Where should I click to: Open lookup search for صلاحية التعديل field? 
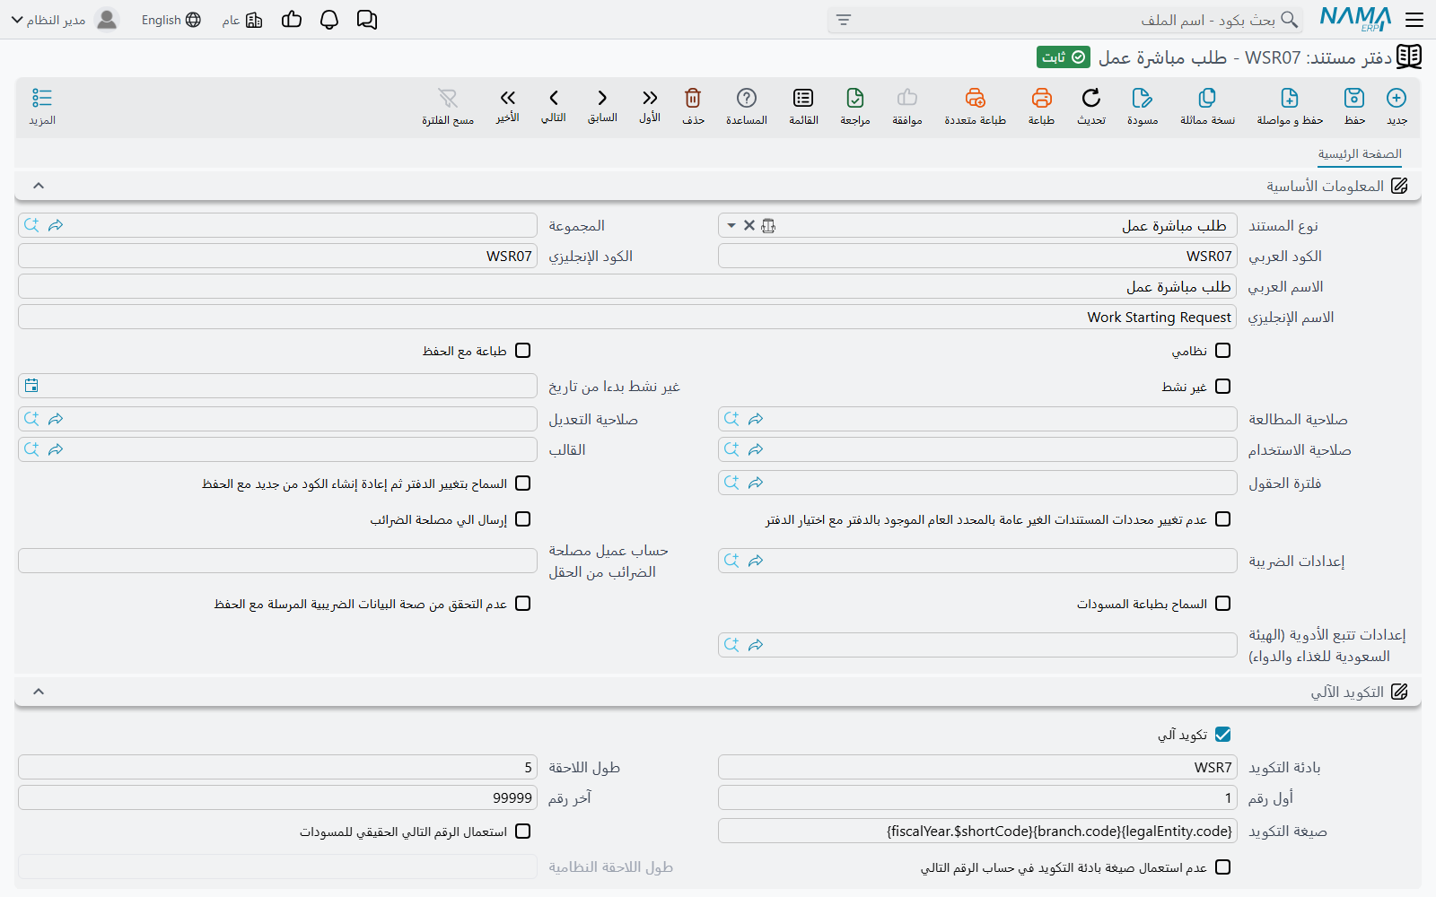(x=31, y=419)
